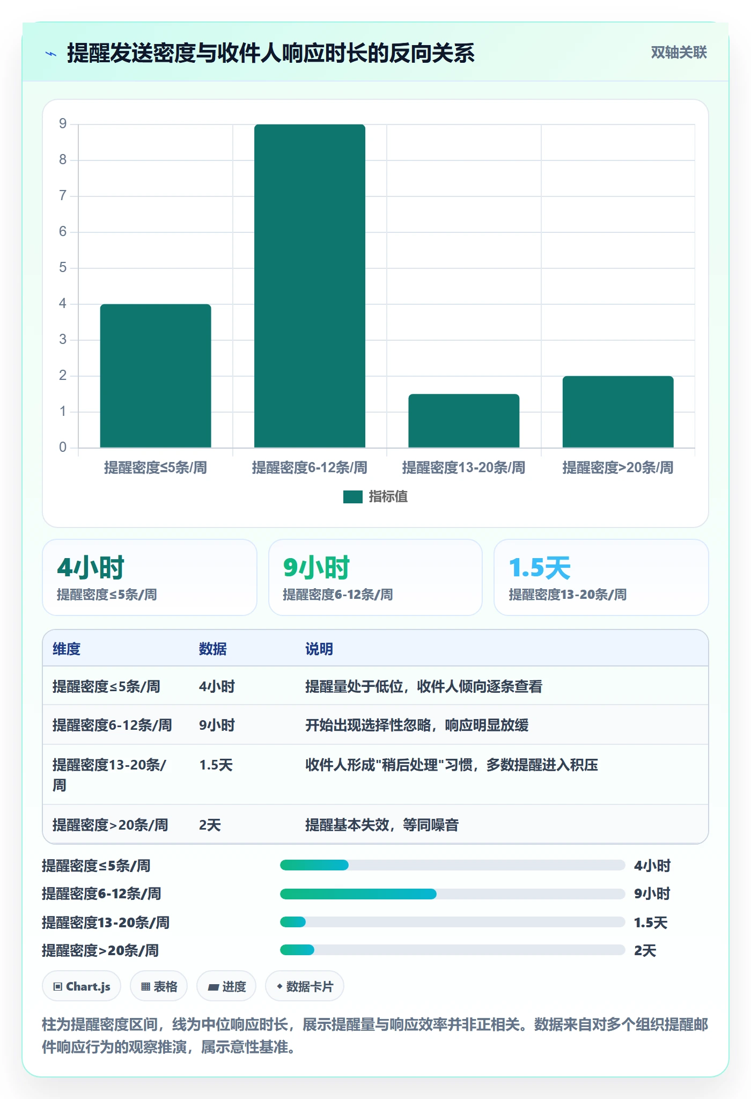Viewport: 751px width, 1099px height.
Task: Click the 双轴关联 label in the header
Action: (679, 53)
